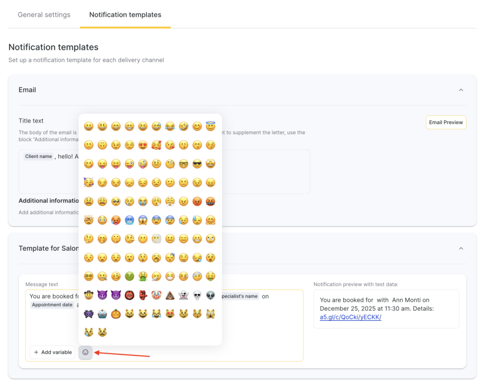The width and height of the screenshot is (493, 390).
Task: Select the smiling face with halo emoji
Action: pos(210,126)
